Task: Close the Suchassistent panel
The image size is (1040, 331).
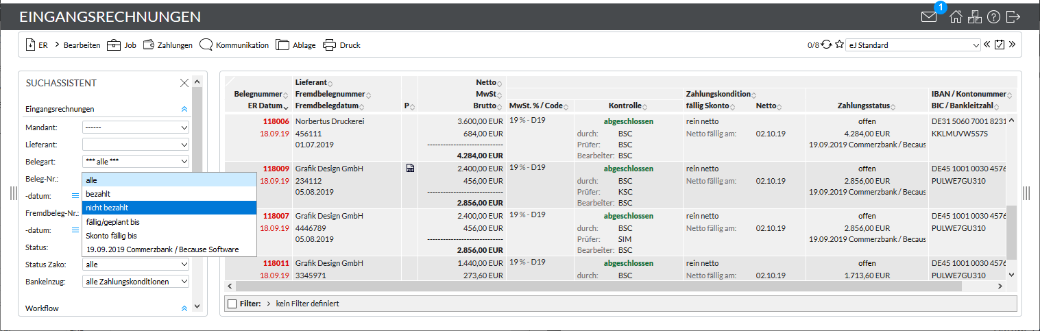Action: pos(184,83)
